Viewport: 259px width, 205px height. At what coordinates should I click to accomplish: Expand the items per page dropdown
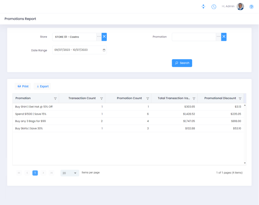75,173
